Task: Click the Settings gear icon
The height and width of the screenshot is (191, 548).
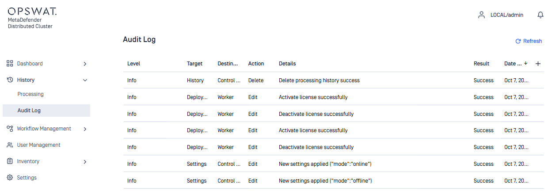Action: pos(10,178)
